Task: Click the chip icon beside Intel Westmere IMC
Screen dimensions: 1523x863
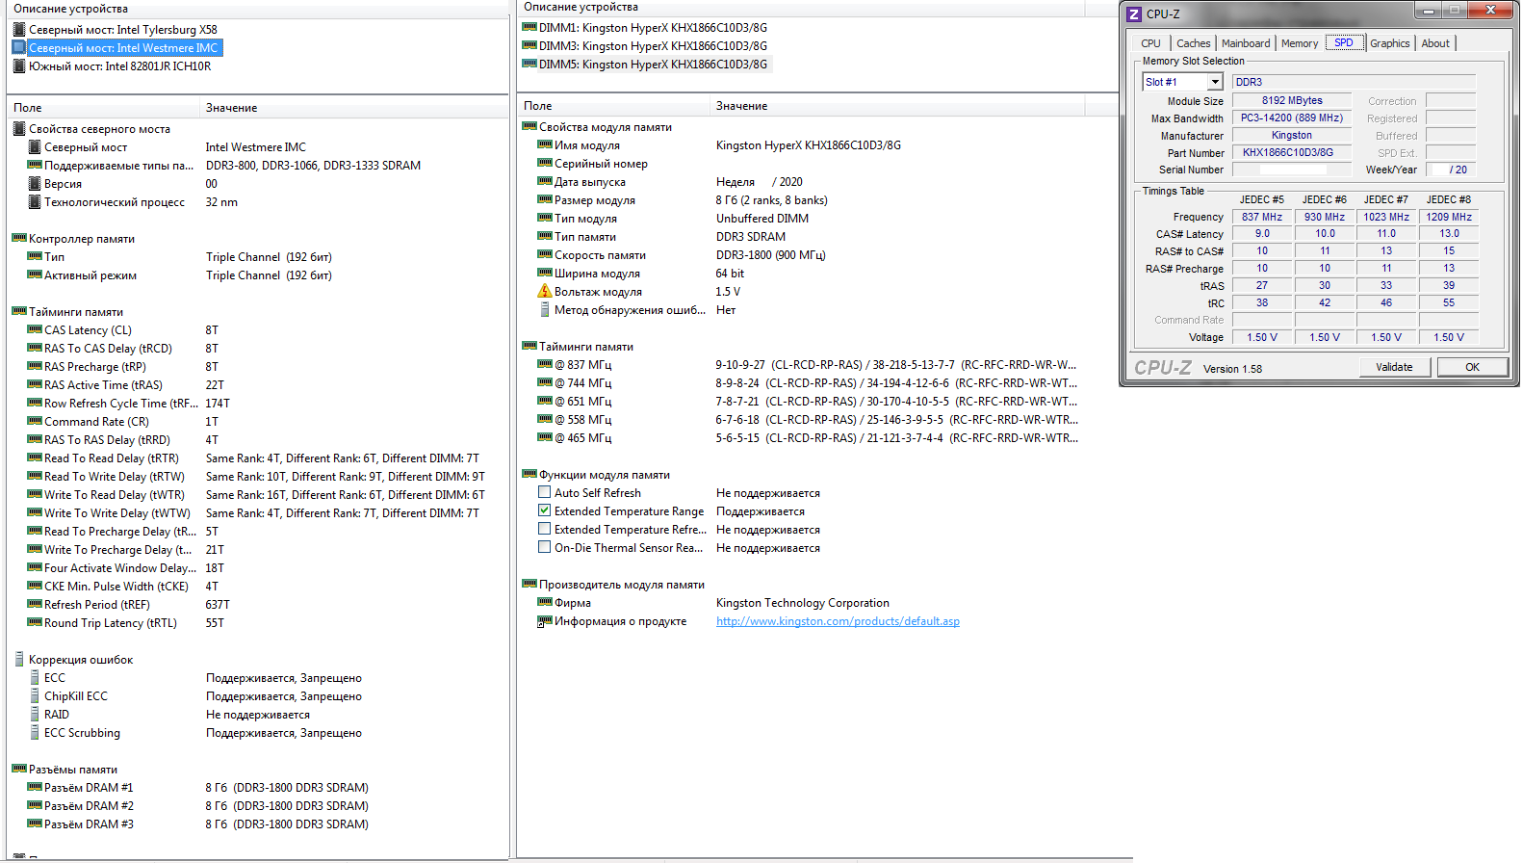Action: tap(19, 48)
